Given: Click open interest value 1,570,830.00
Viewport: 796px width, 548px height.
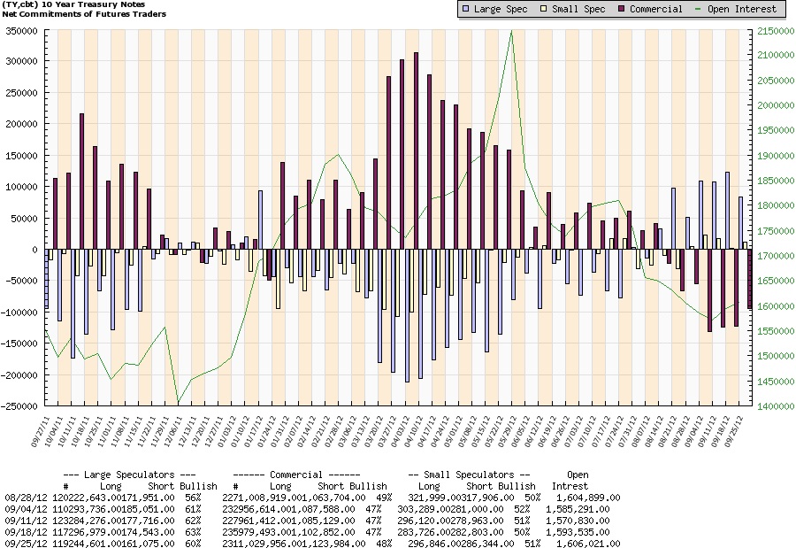Looking at the screenshot, I should (578, 521).
